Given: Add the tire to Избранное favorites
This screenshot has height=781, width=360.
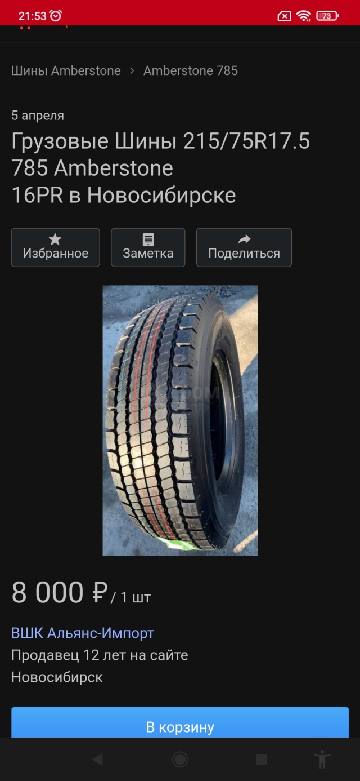Looking at the screenshot, I should 56,247.
